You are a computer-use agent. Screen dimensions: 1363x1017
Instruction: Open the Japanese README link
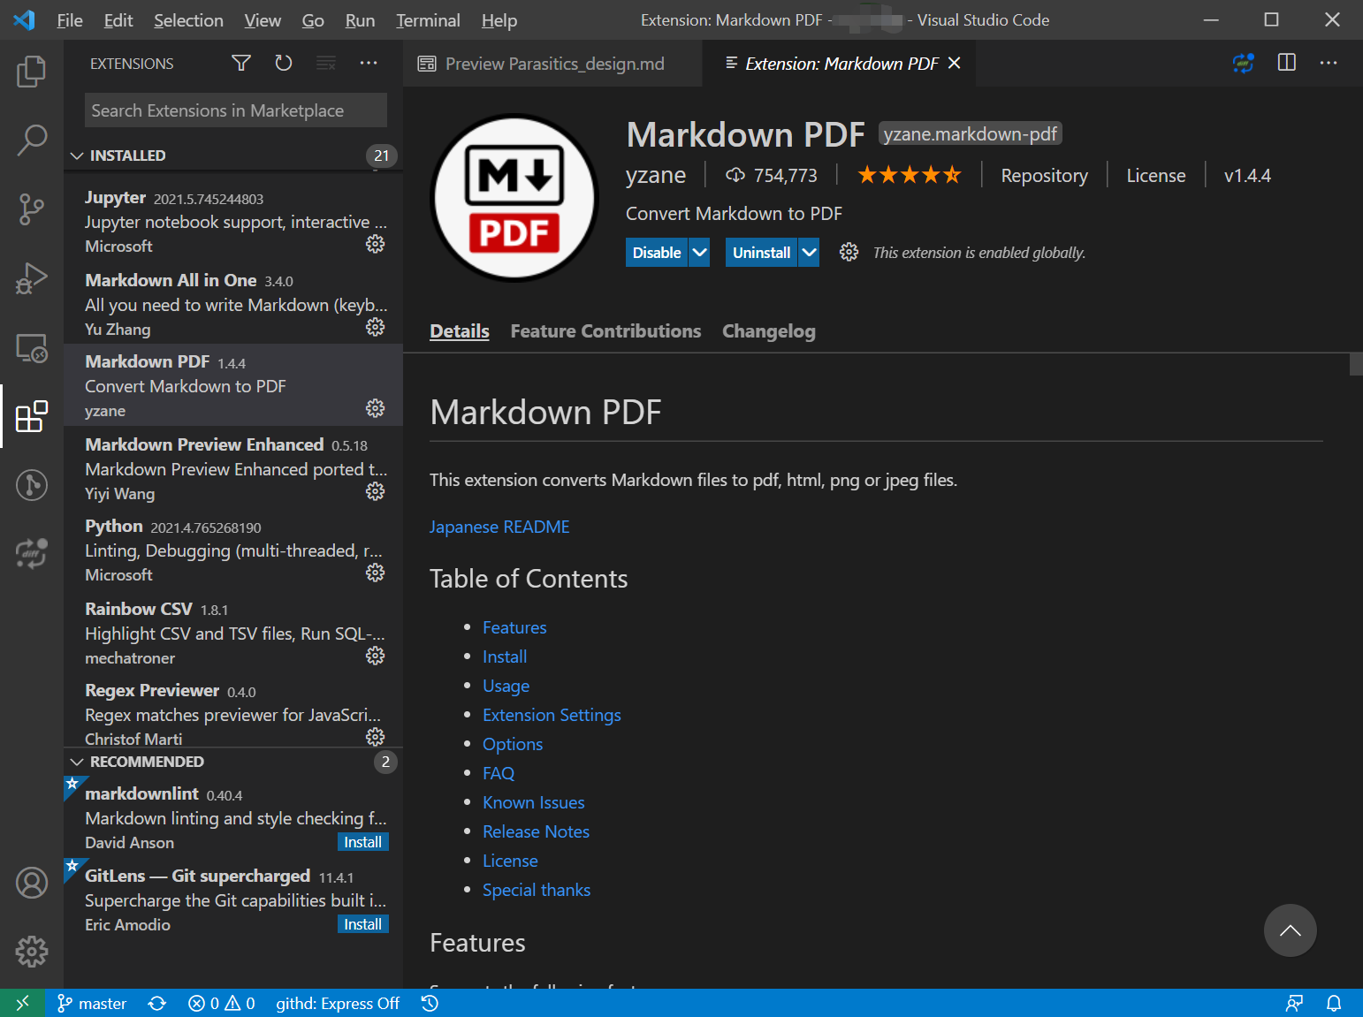tap(499, 527)
